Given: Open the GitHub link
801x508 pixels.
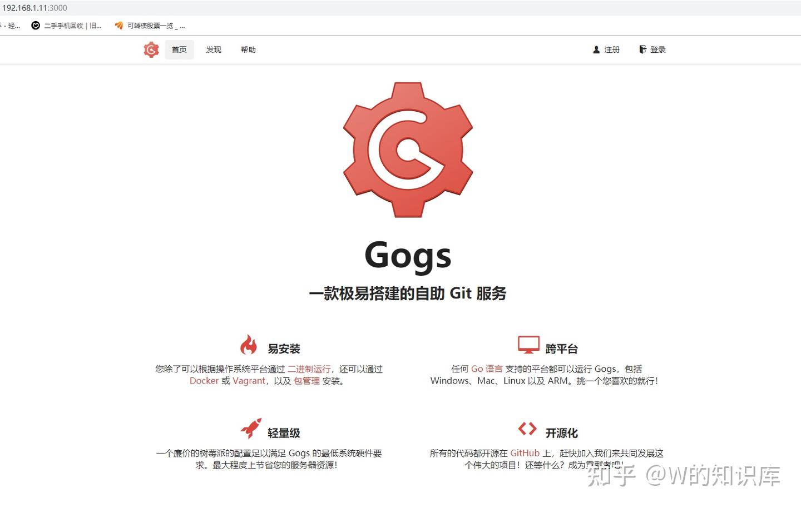Looking at the screenshot, I should click(x=524, y=453).
